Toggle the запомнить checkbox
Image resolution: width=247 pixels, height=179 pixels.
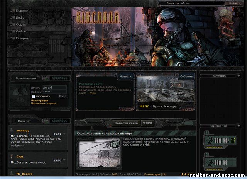click(34, 96)
